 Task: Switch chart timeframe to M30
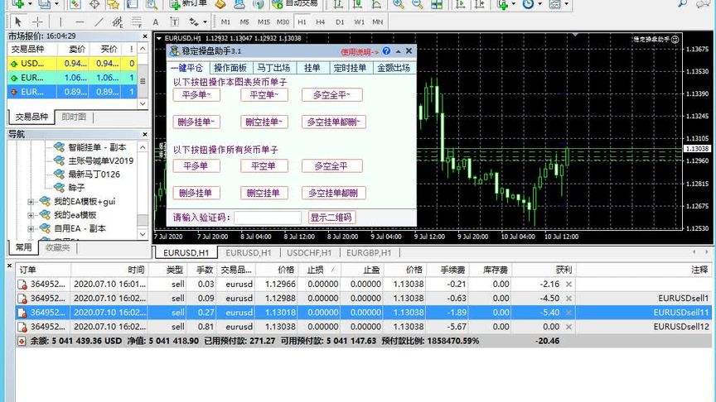[283, 22]
